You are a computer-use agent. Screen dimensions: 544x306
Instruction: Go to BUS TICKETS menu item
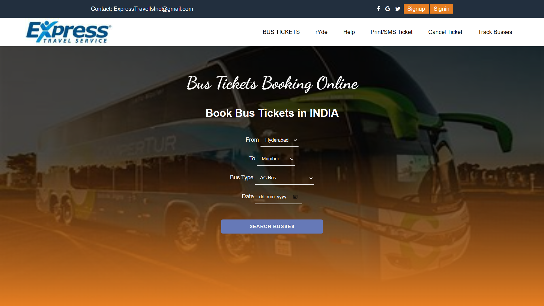pos(281,32)
